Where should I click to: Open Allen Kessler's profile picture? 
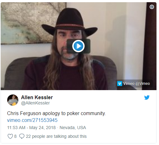[x=13, y=100]
